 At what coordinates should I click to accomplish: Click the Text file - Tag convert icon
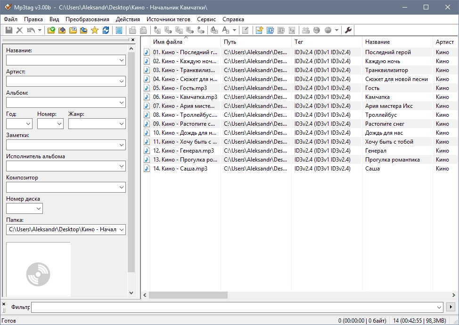click(190, 30)
